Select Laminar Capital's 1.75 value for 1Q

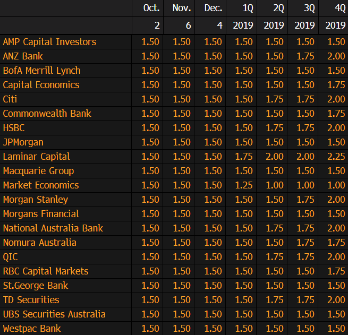click(x=243, y=157)
